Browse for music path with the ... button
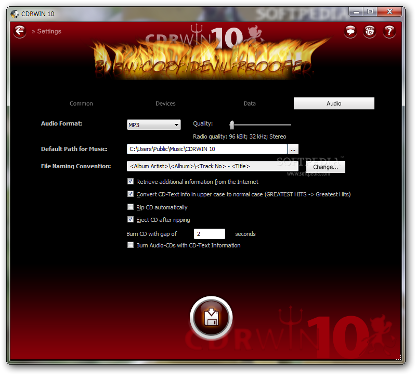This screenshot has width=416, height=375. (x=293, y=149)
